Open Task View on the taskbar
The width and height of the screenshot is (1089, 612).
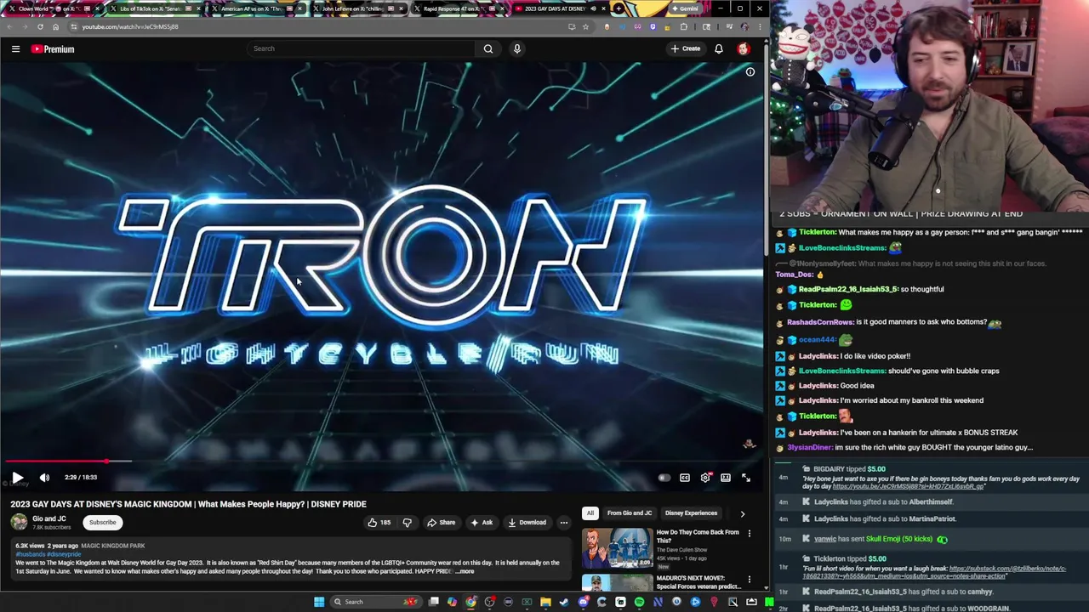pyautogui.click(x=434, y=602)
